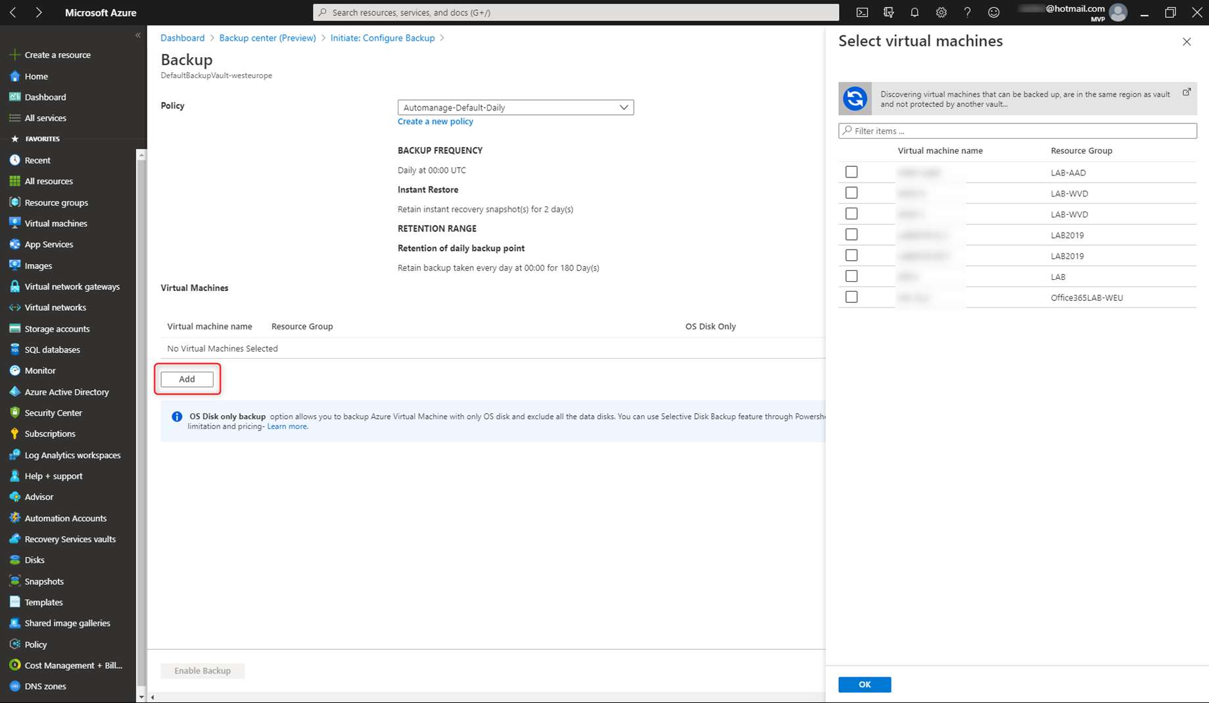Open the feedback smiley icon
Image resolution: width=1209 pixels, height=703 pixels.
click(x=993, y=12)
